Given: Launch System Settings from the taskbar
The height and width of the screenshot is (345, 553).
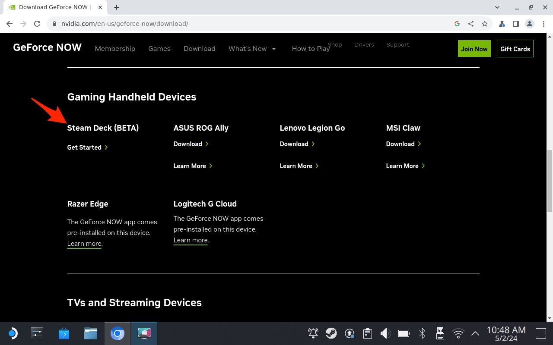Looking at the screenshot, I should [38, 333].
